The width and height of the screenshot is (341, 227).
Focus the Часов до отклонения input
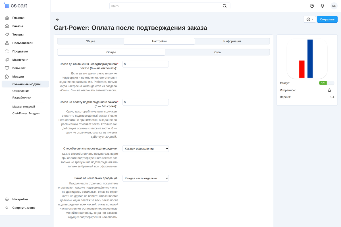[x=145, y=64]
